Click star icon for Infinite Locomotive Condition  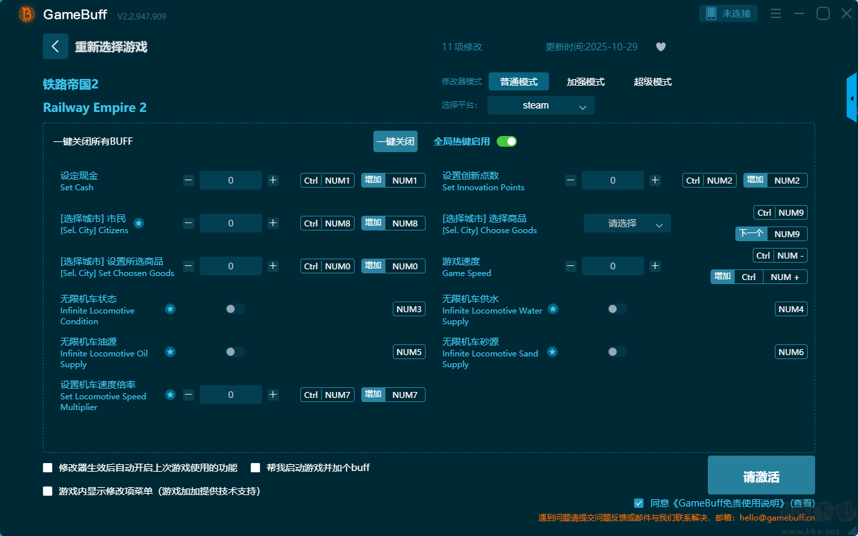170,309
